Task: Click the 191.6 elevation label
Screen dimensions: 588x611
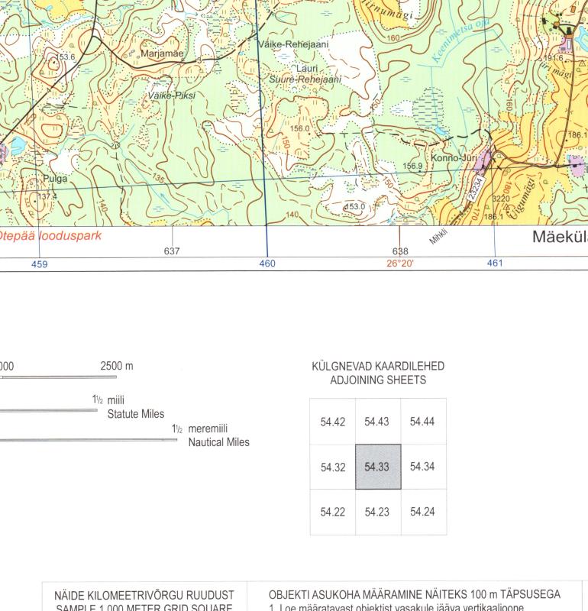Action: click(x=554, y=58)
